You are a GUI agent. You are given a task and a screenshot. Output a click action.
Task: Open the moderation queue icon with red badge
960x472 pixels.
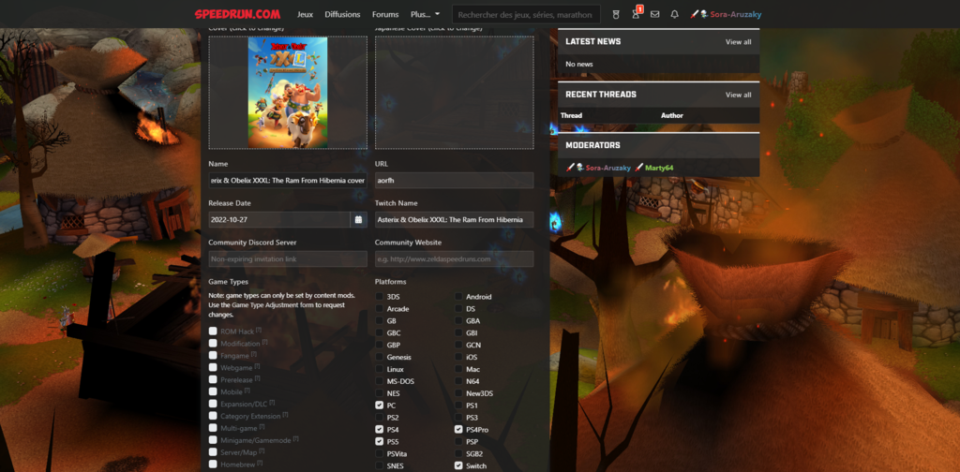(637, 13)
